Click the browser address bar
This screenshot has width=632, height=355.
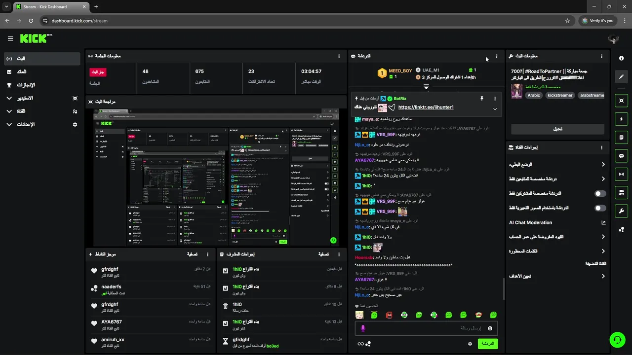306,21
